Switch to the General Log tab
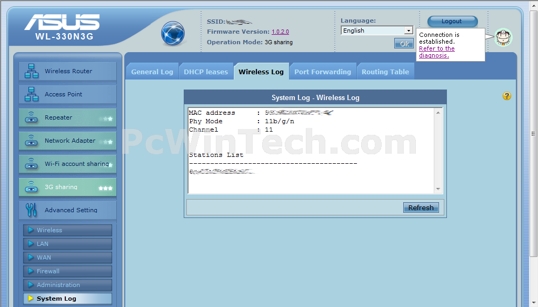 click(x=152, y=72)
